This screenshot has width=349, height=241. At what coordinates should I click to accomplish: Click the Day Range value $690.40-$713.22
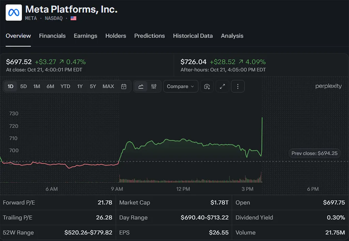[204, 217]
